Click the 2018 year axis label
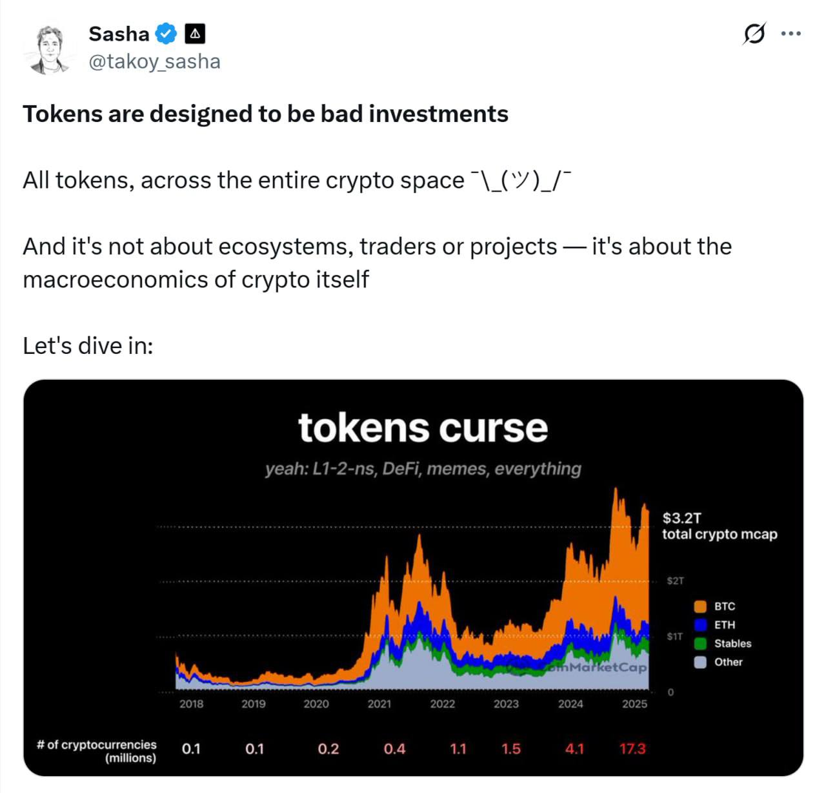The height and width of the screenshot is (793, 826). pyautogui.click(x=191, y=704)
